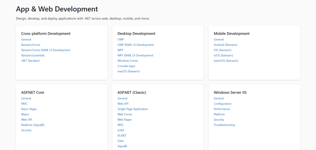Open Web API under ASP.NET (Classic)

(123, 104)
